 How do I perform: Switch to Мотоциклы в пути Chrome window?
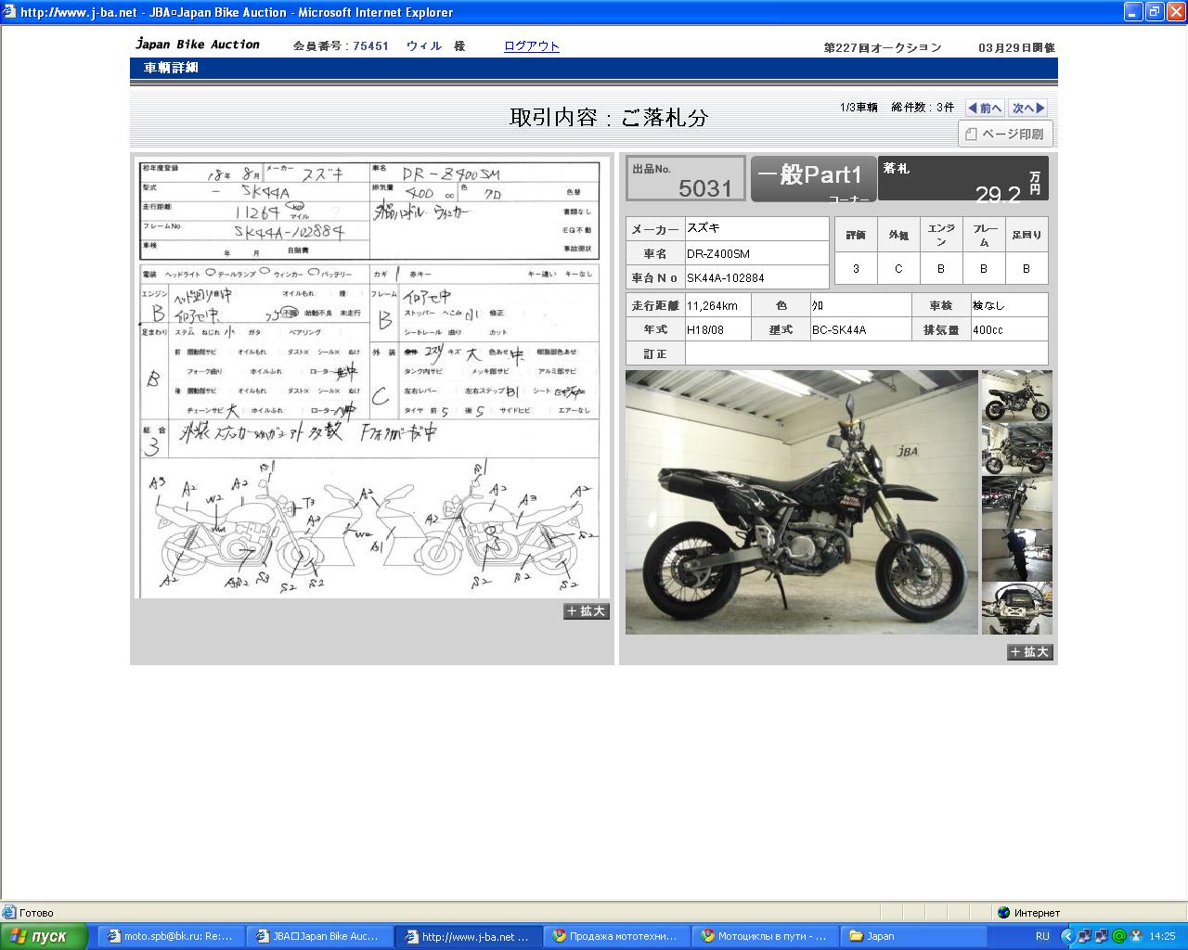coord(765,936)
